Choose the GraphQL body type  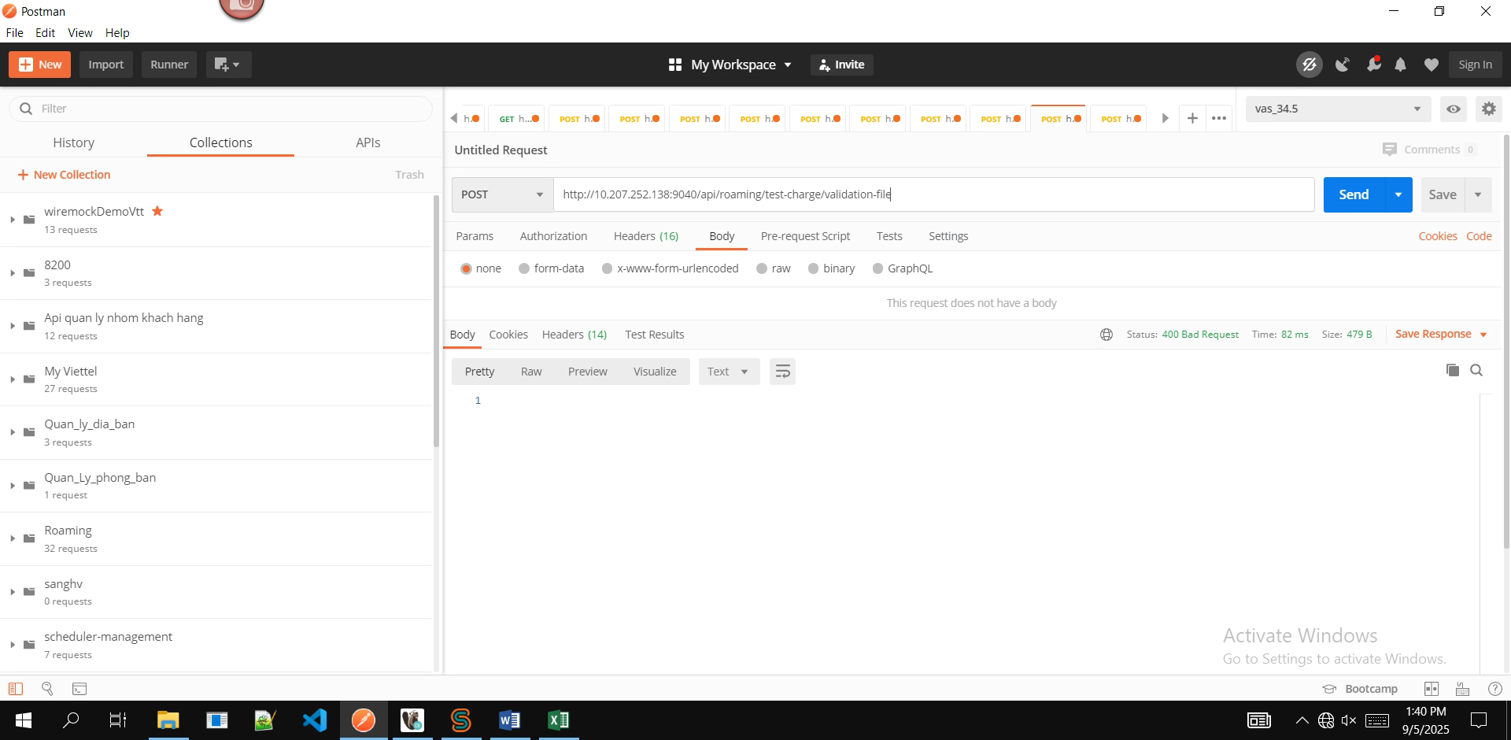[x=877, y=268]
